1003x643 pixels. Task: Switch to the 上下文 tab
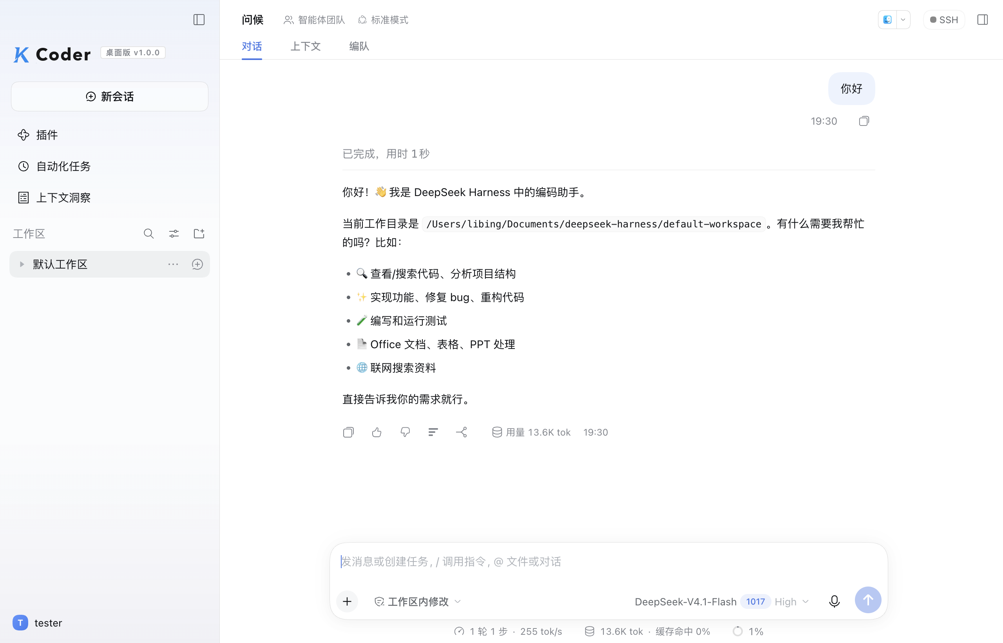[x=306, y=46]
